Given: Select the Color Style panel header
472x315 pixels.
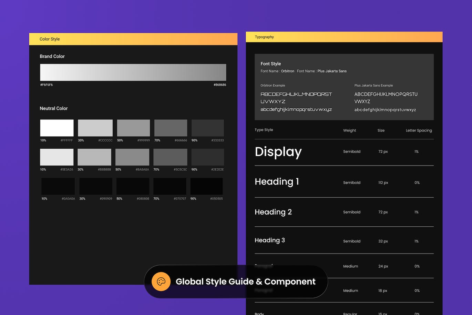Looking at the screenshot, I should (133, 39).
